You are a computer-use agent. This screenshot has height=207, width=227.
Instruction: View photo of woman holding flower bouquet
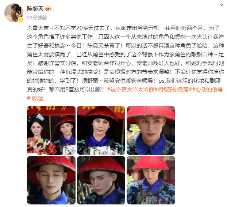pyautogui.click(x=51, y=130)
